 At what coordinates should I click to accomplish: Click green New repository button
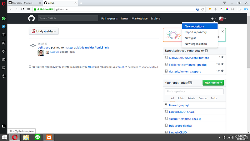point(213,83)
